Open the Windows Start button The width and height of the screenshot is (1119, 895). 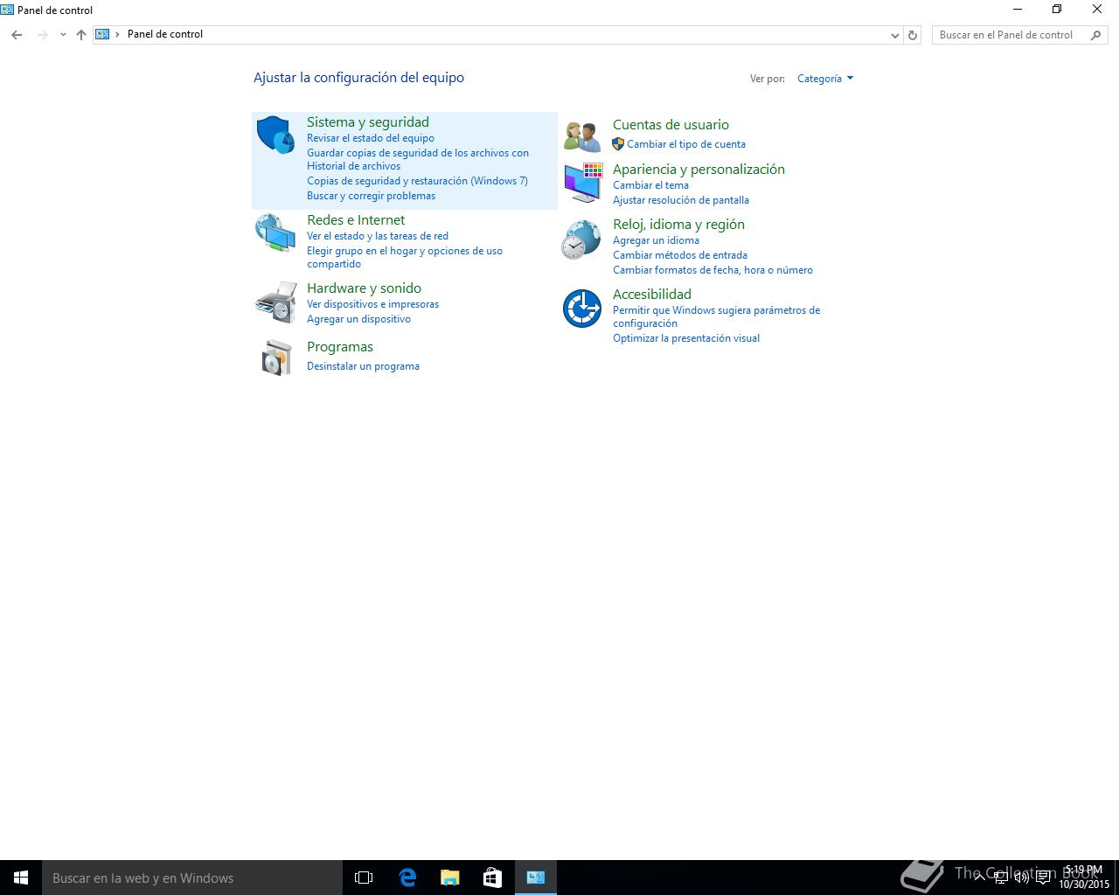pos(21,878)
